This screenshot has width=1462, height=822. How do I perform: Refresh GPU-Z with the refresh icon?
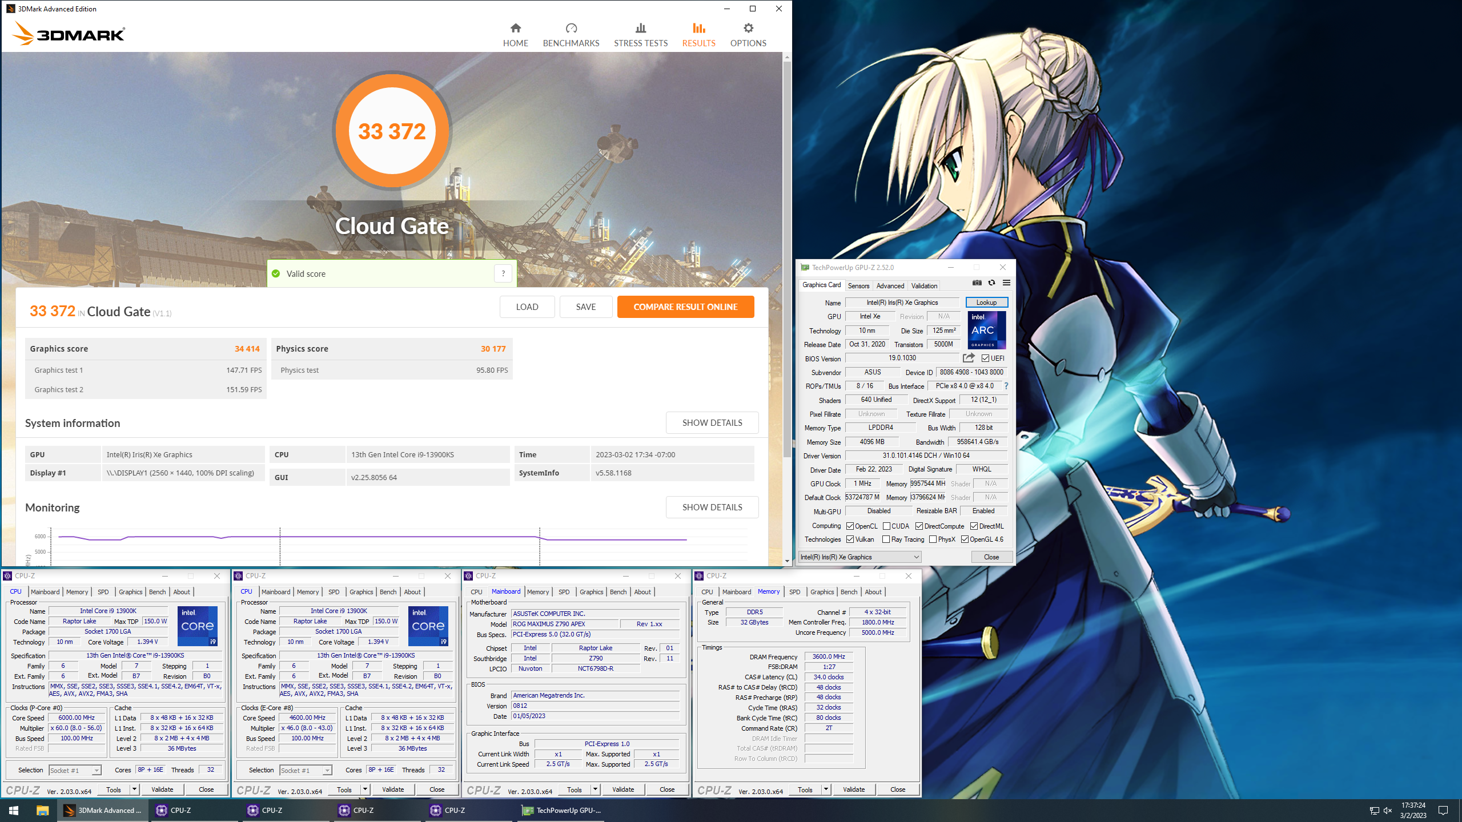click(x=992, y=283)
